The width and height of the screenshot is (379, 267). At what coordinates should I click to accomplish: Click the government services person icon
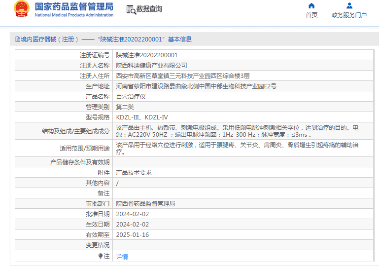point(349,5)
